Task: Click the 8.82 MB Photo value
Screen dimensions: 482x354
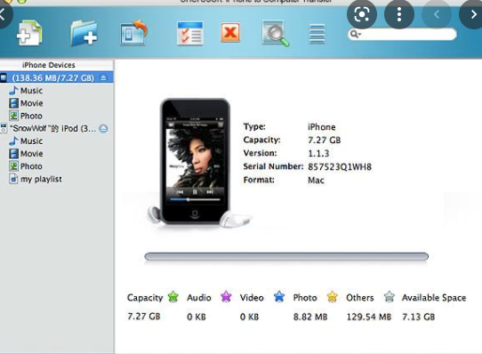Action: point(310,317)
